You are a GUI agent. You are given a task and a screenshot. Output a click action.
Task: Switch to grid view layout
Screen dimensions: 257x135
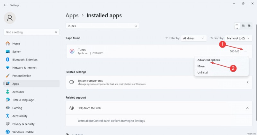tap(243, 26)
